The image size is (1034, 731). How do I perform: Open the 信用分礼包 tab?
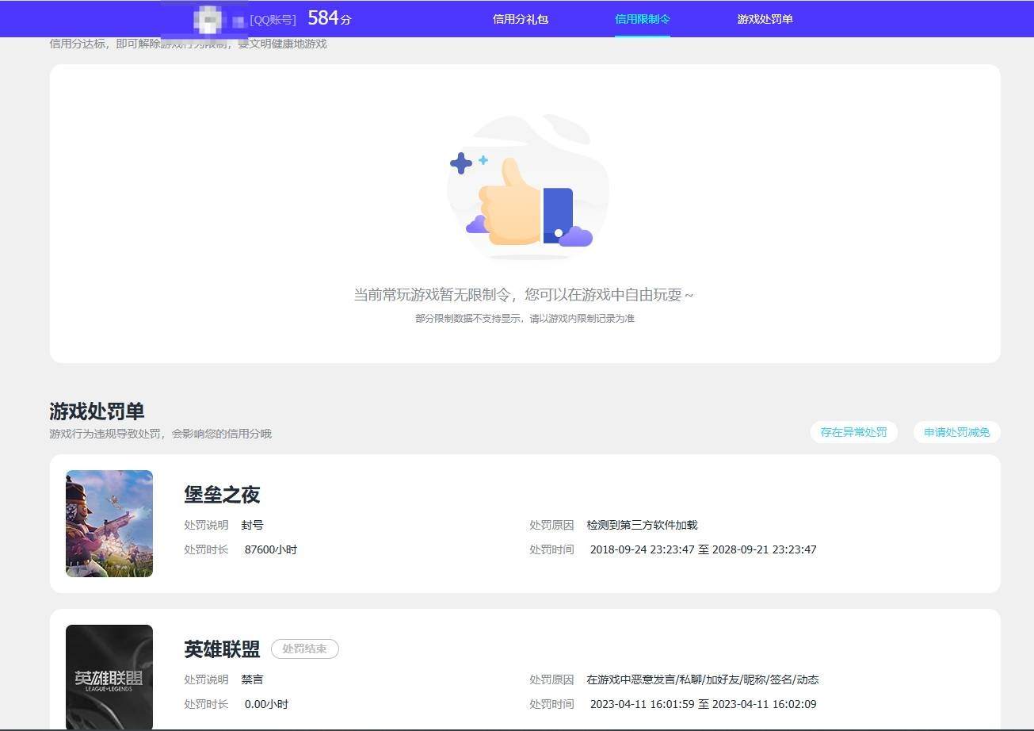[x=521, y=19]
